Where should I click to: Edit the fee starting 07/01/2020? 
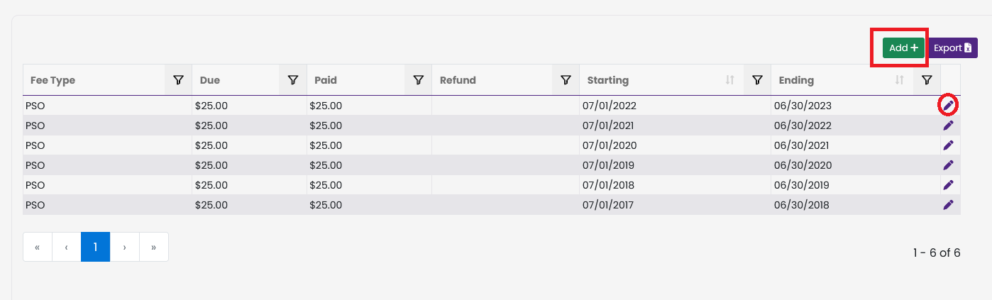948,145
